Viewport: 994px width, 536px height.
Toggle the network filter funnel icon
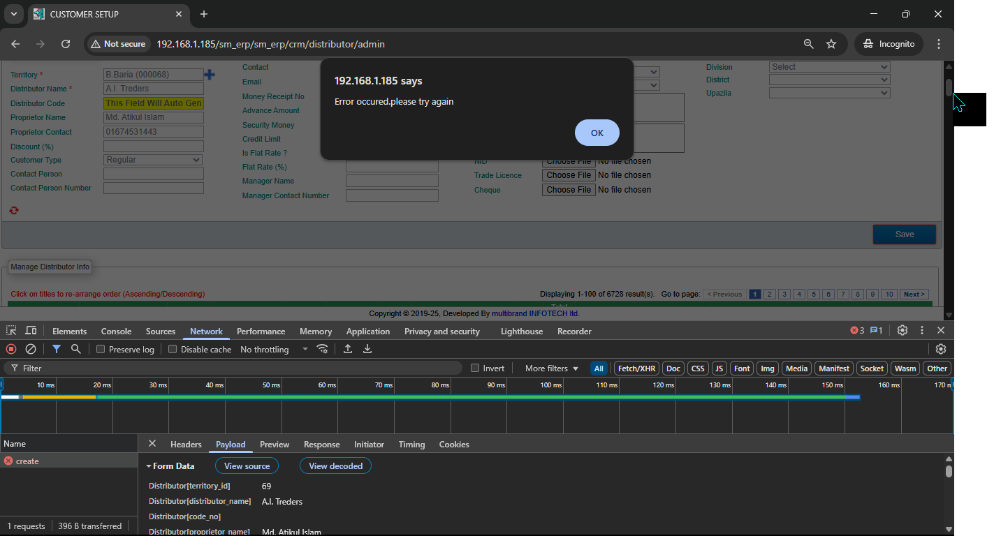click(x=57, y=349)
